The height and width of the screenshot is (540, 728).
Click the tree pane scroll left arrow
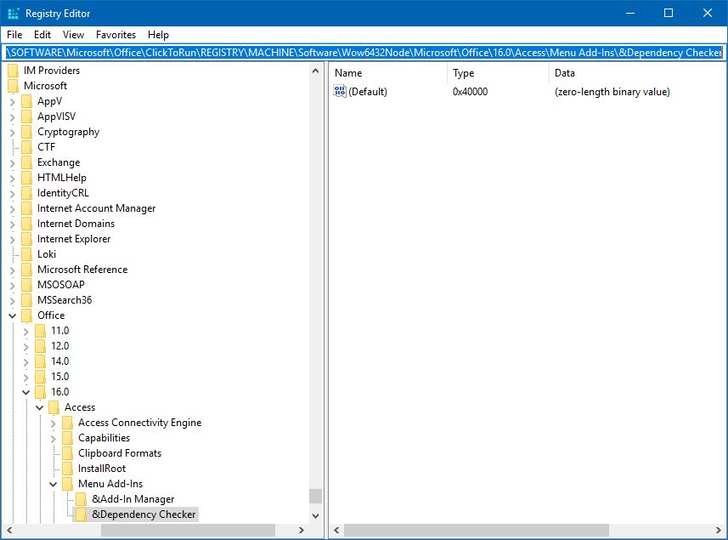pos(9,530)
